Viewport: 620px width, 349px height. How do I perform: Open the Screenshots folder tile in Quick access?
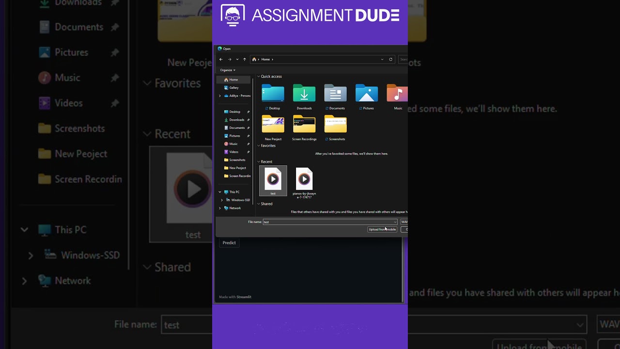336,128
